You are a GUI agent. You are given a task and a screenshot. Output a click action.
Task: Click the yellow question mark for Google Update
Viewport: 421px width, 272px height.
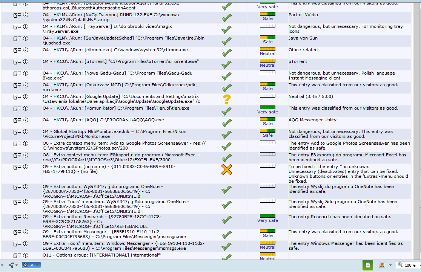click(x=227, y=99)
